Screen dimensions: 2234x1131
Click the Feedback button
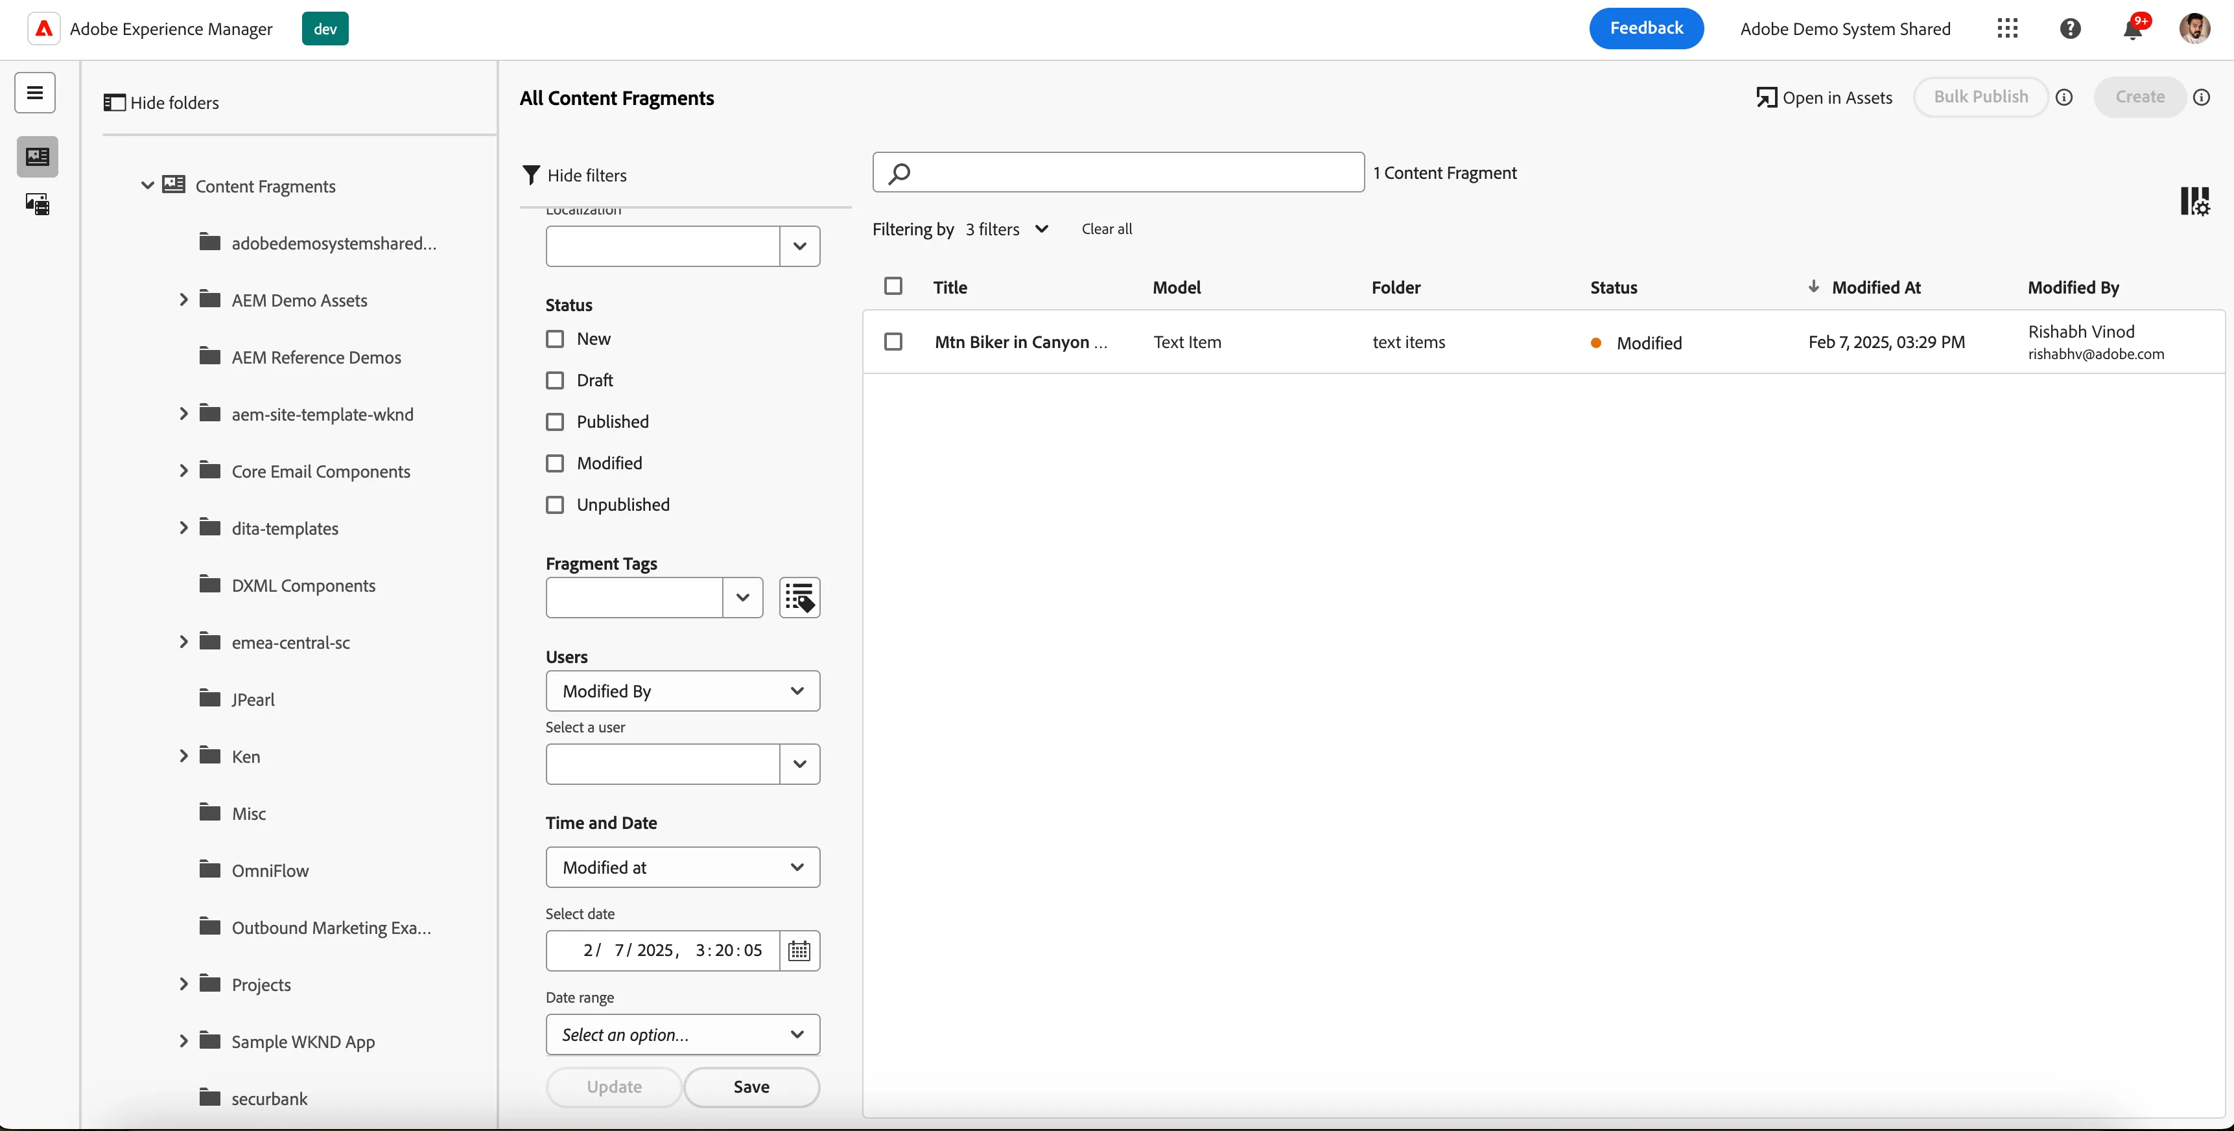click(1645, 29)
